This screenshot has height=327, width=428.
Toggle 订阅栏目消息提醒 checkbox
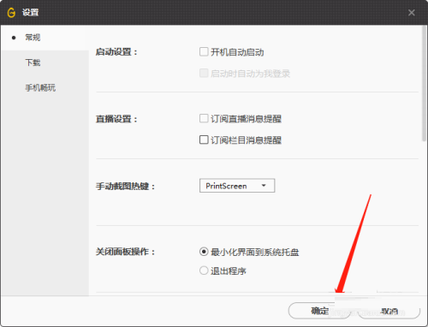click(x=204, y=140)
